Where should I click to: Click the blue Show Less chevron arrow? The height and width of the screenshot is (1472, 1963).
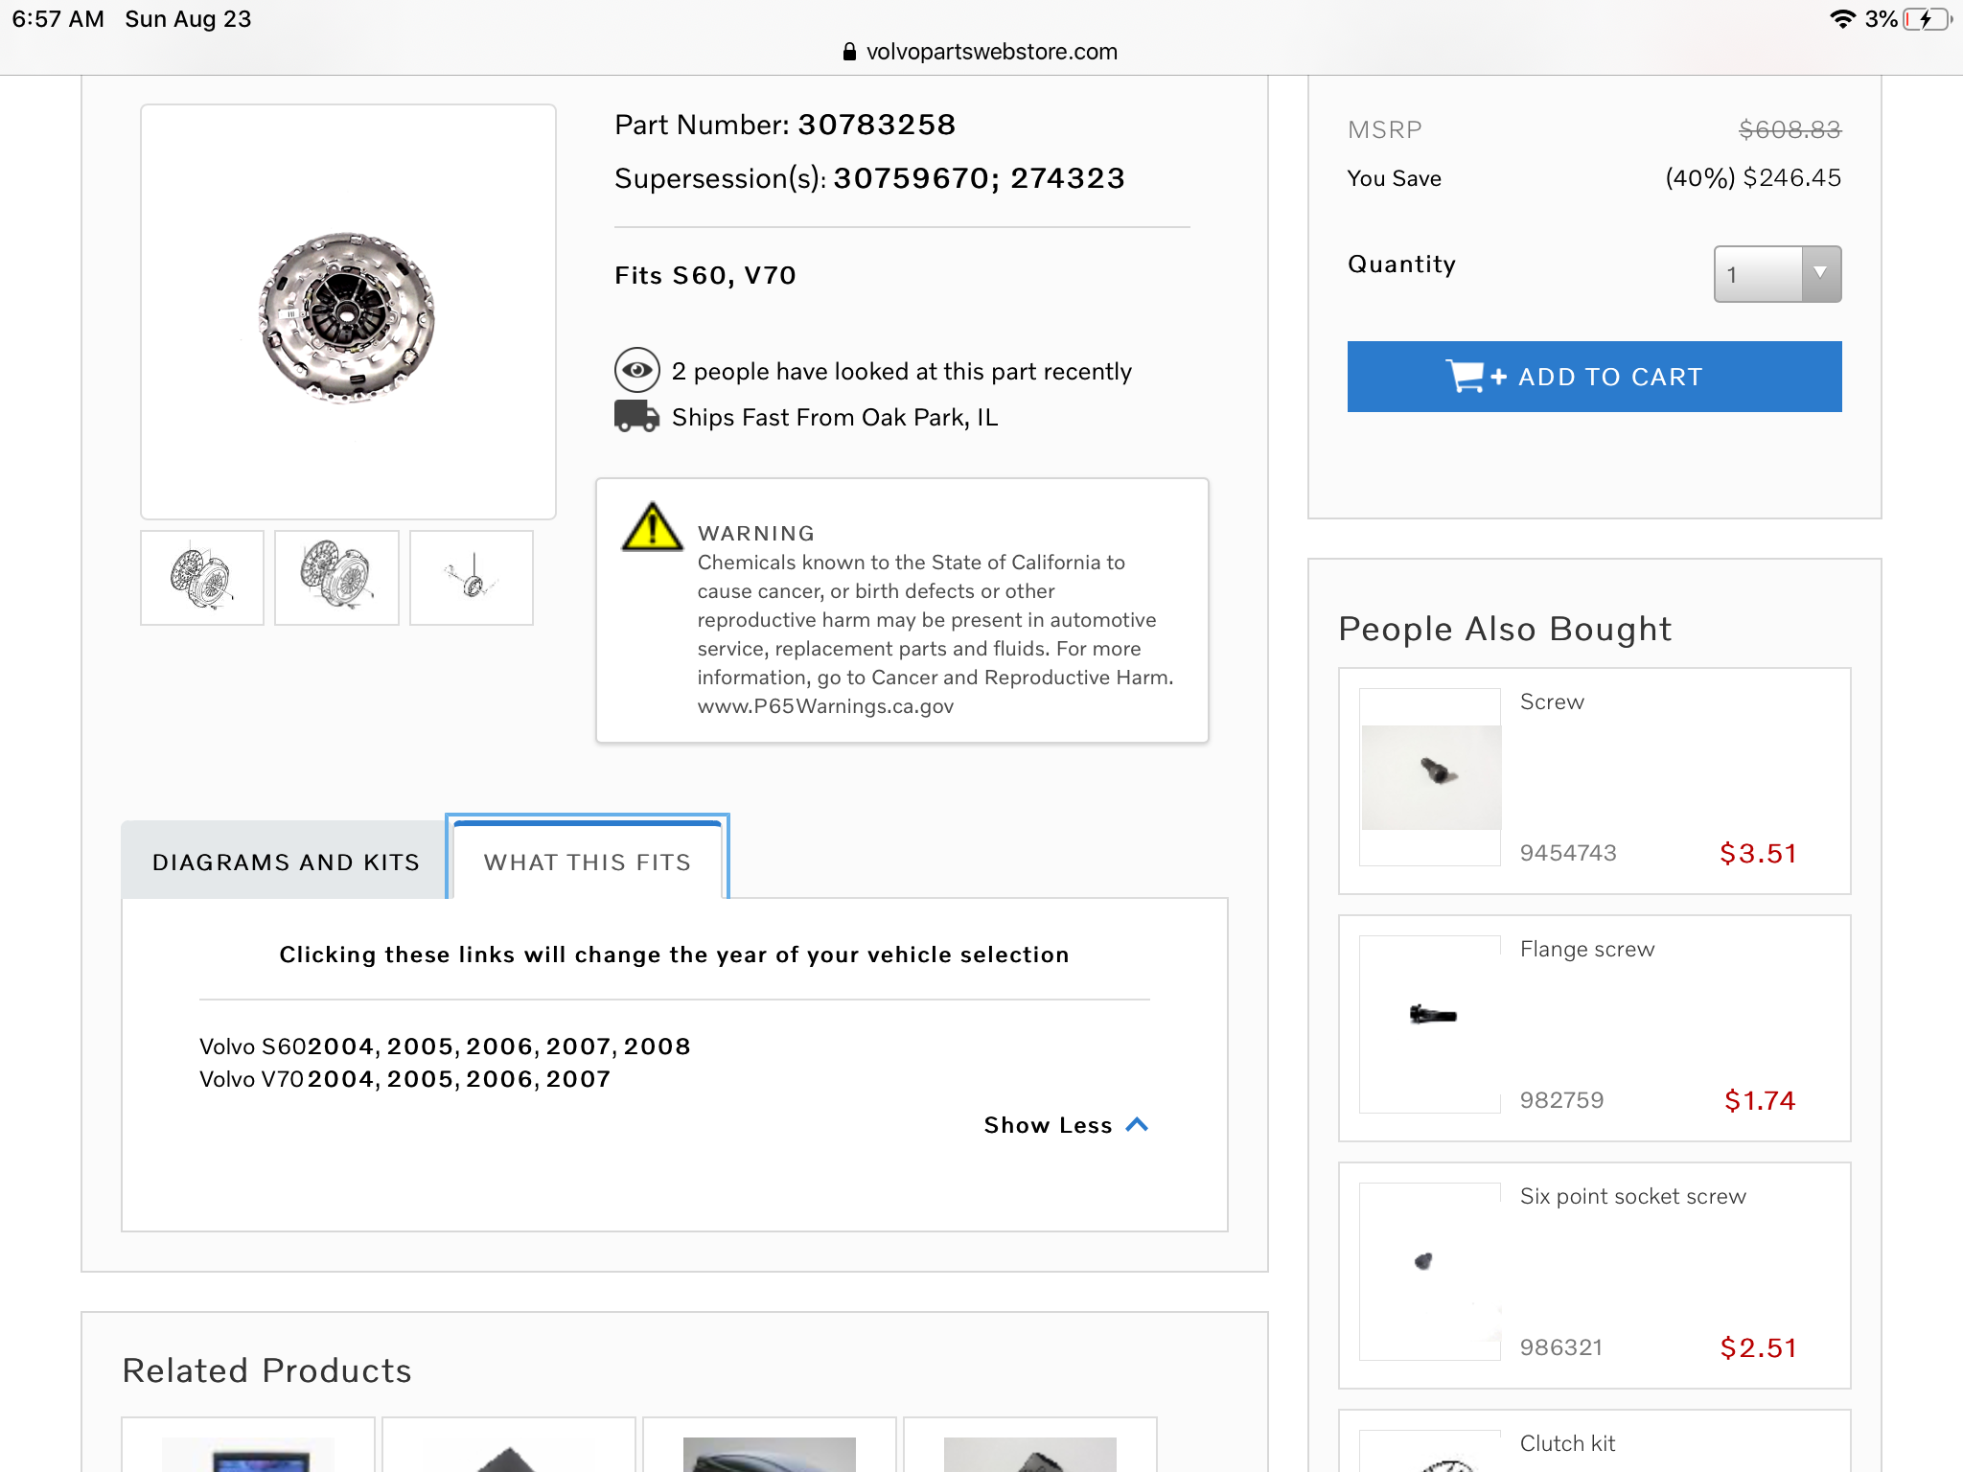(1137, 1125)
